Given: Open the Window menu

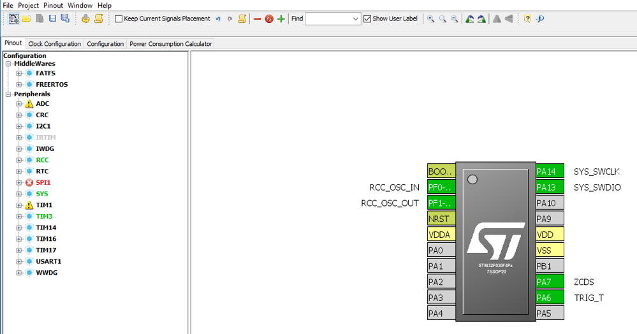Looking at the screenshot, I should point(80,5).
